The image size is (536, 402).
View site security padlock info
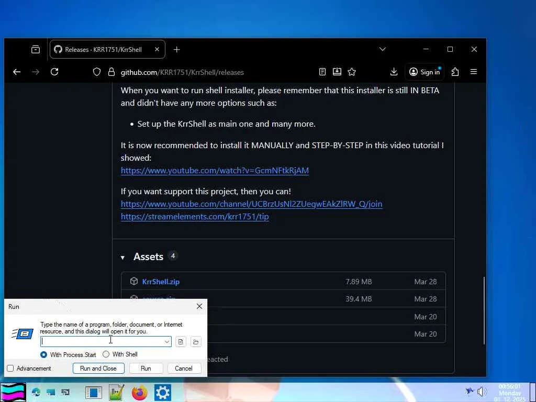click(x=111, y=72)
